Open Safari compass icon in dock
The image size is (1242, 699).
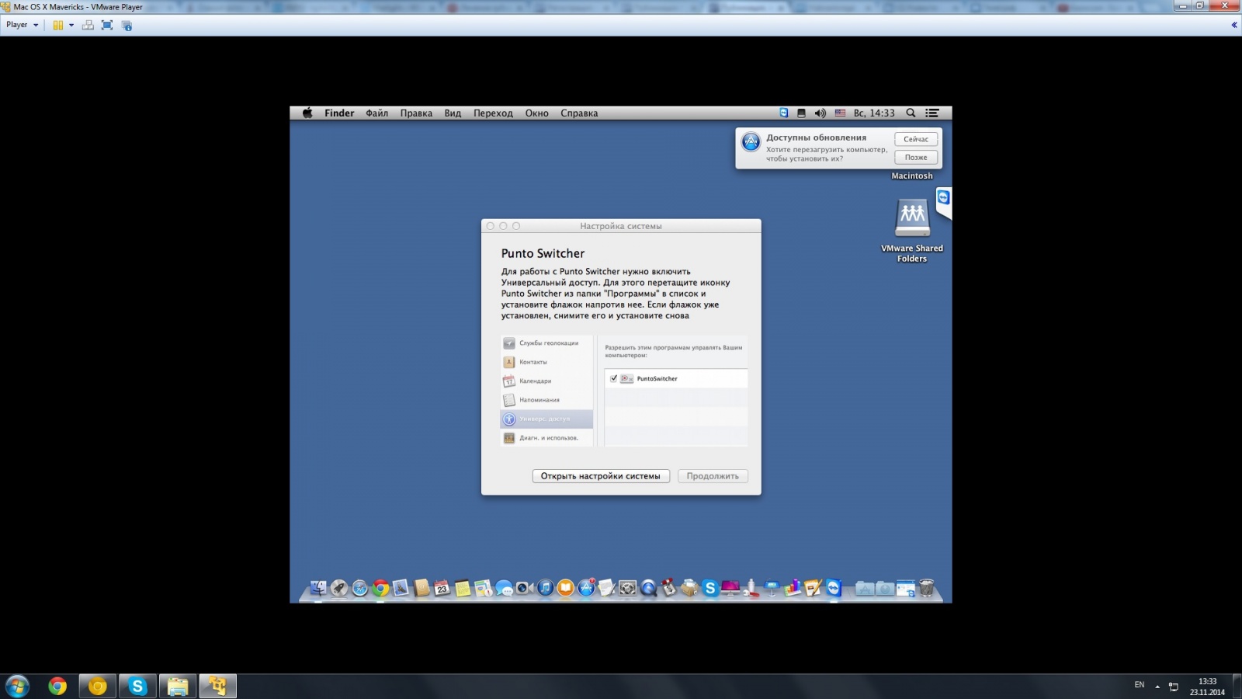pyautogui.click(x=360, y=588)
